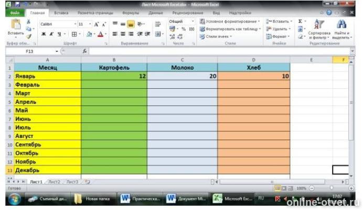This screenshot has width=363, height=210.
Task: Toggle bold (Ж) formatting
Action: pyautogui.click(x=44, y=34)
